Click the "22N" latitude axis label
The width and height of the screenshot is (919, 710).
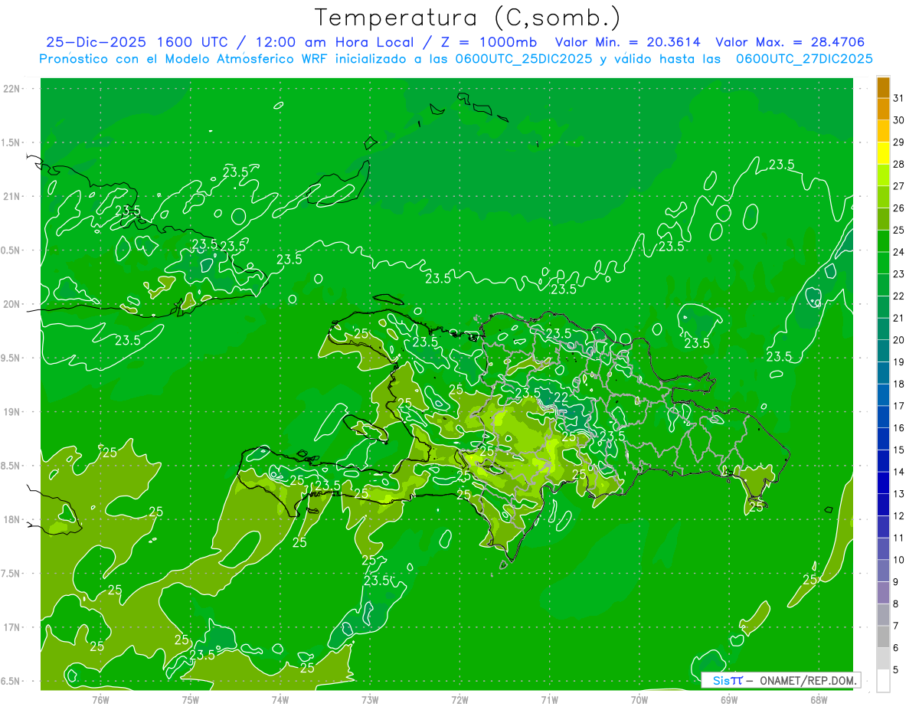[x=11, y=89]
